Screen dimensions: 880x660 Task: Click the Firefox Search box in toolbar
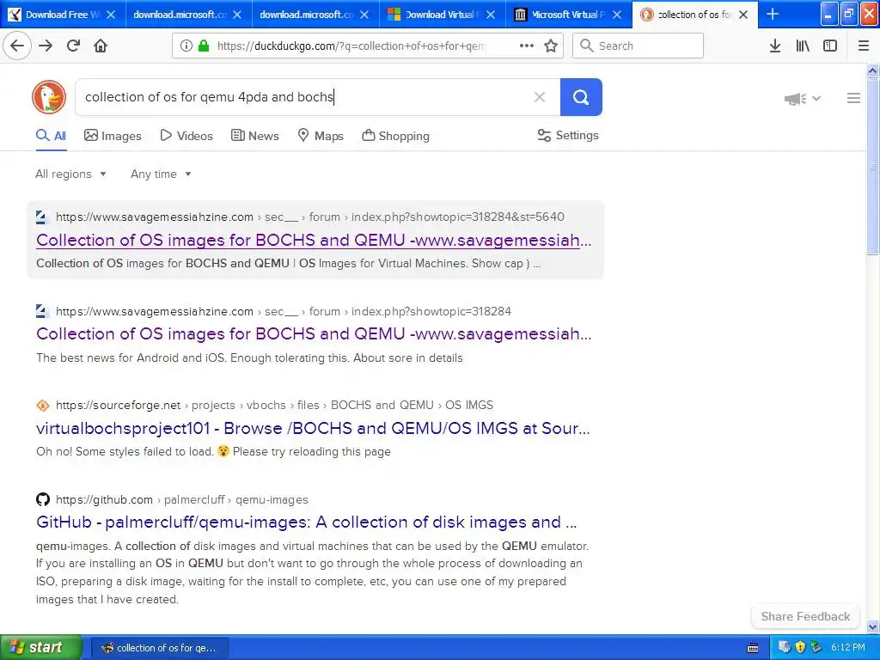638,46
